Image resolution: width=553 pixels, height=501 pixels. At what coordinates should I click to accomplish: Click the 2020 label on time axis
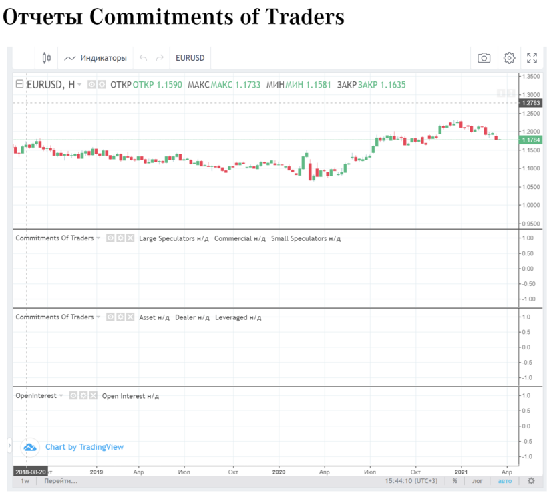(279, 472)
